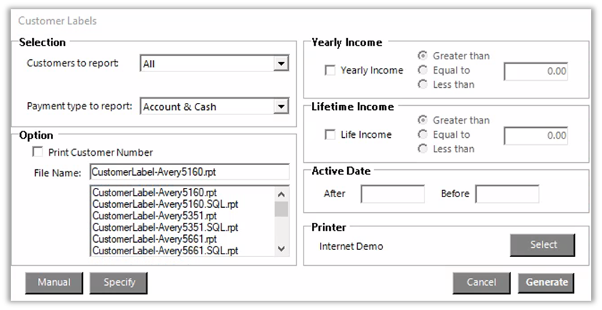The width and height of the screenshot is (602, 310).
Task: Check the Yearly Income checkbox
Action: (x=331, y=71)
